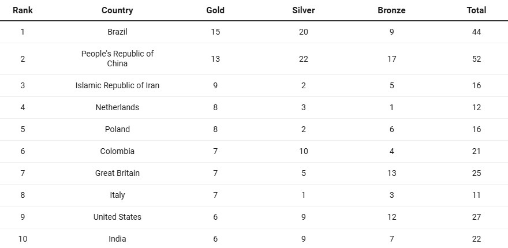This screenshot has height=248, width=508.
Task: Click the Great Britain country name
Action: tap(117, 173)
